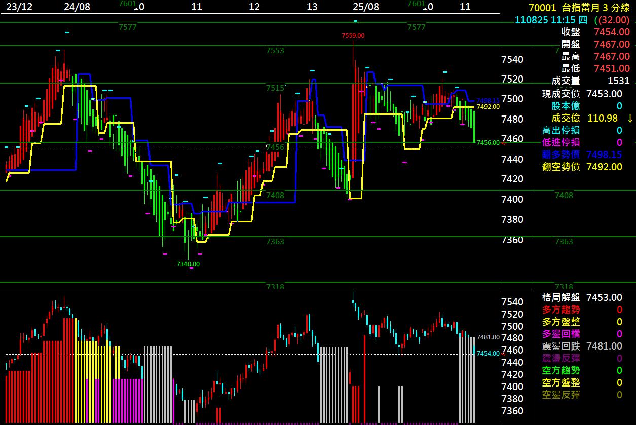Click the 7453.00 value beside 現成交價
The width and height of the screenshot is (636, 425).
point(604,93)
